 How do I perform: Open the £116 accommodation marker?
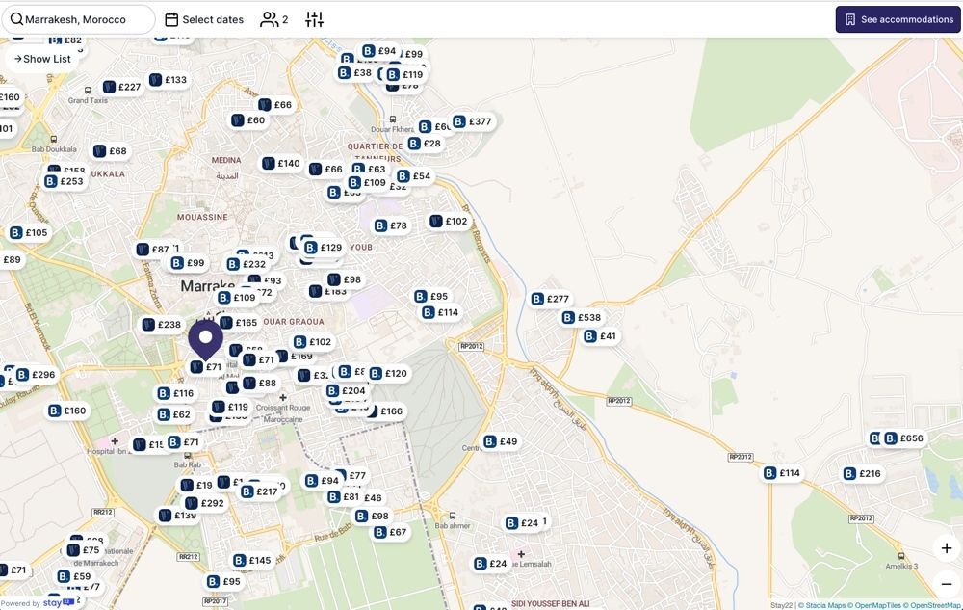pyautogui.click(x=175, y=393)
